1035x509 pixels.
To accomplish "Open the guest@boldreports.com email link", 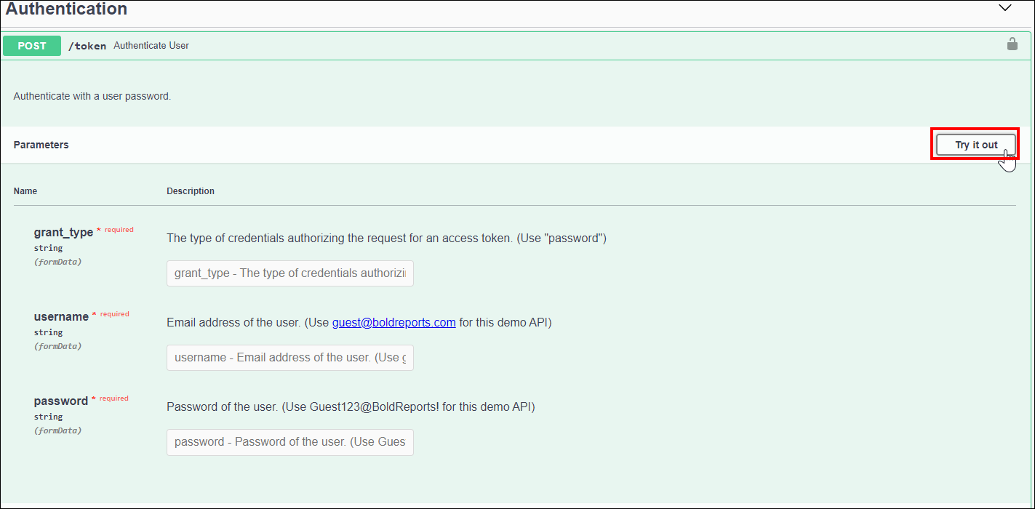I will coord(393,323).
